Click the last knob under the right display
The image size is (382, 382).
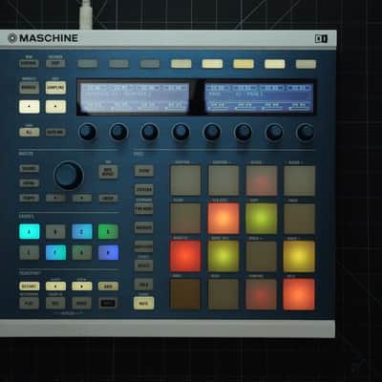coord(306,133)
